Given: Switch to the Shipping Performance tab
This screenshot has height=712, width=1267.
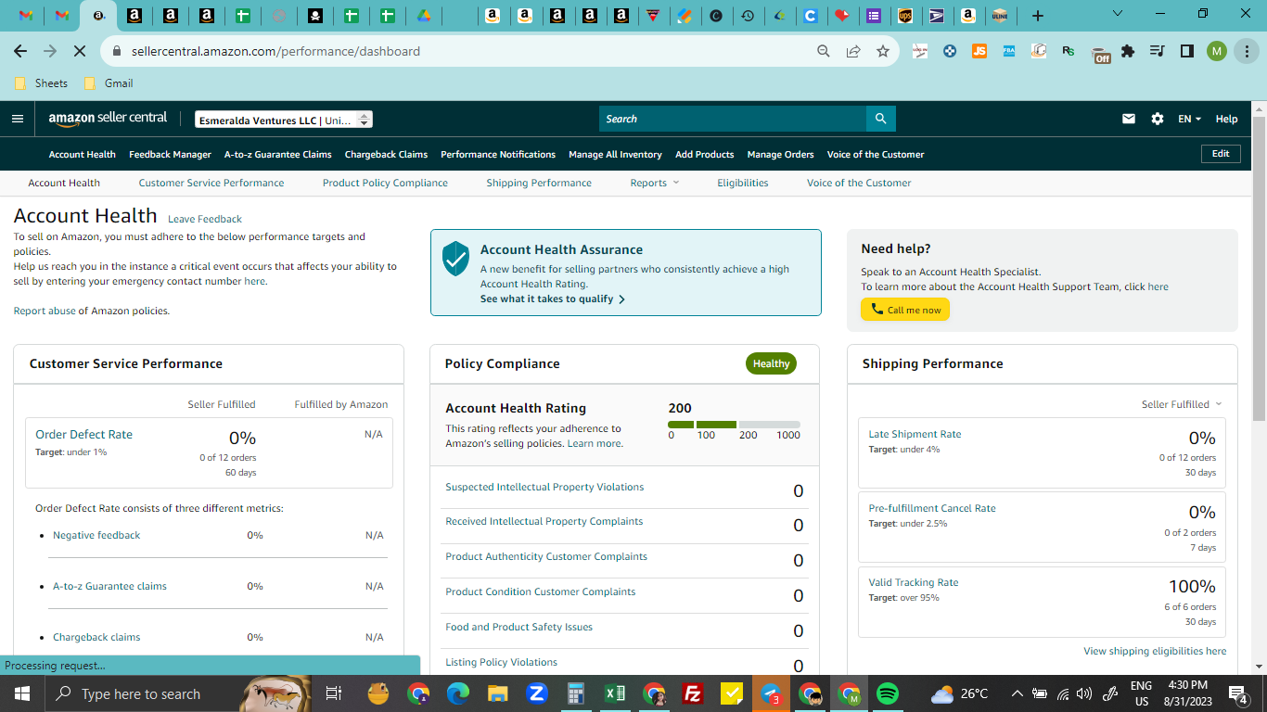Looking at the screenshot, I should [539, 183].
